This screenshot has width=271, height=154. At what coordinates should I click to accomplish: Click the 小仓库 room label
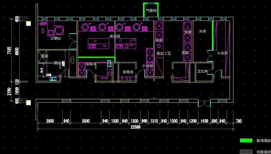(222, 53)
